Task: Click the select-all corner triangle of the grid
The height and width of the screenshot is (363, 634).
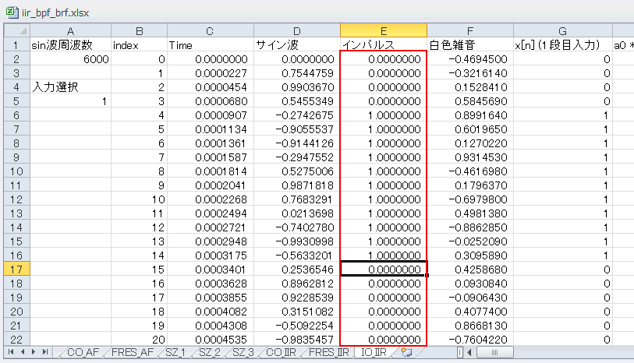Action: click(17, 30)
